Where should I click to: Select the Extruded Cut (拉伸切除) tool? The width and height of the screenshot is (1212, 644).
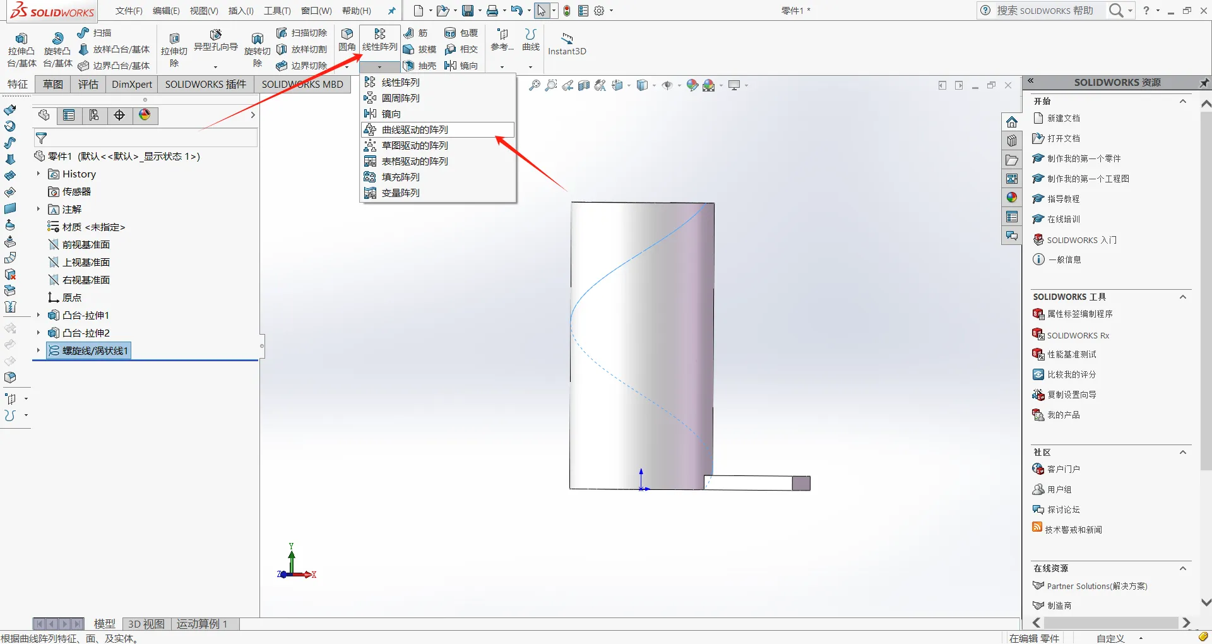(x=174, y=49)
